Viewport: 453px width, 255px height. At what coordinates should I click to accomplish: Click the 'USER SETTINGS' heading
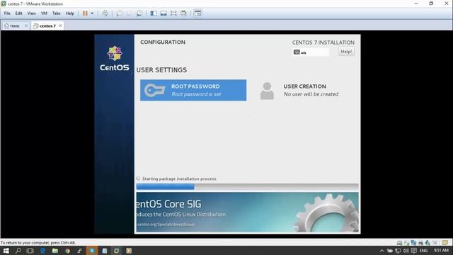tap(161, 70)
